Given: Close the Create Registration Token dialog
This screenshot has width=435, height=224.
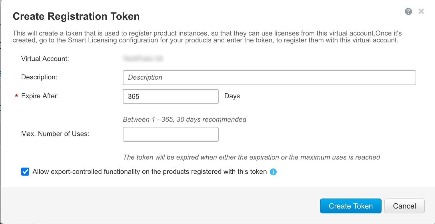Looking at the screenshot, I should point(421,11).
